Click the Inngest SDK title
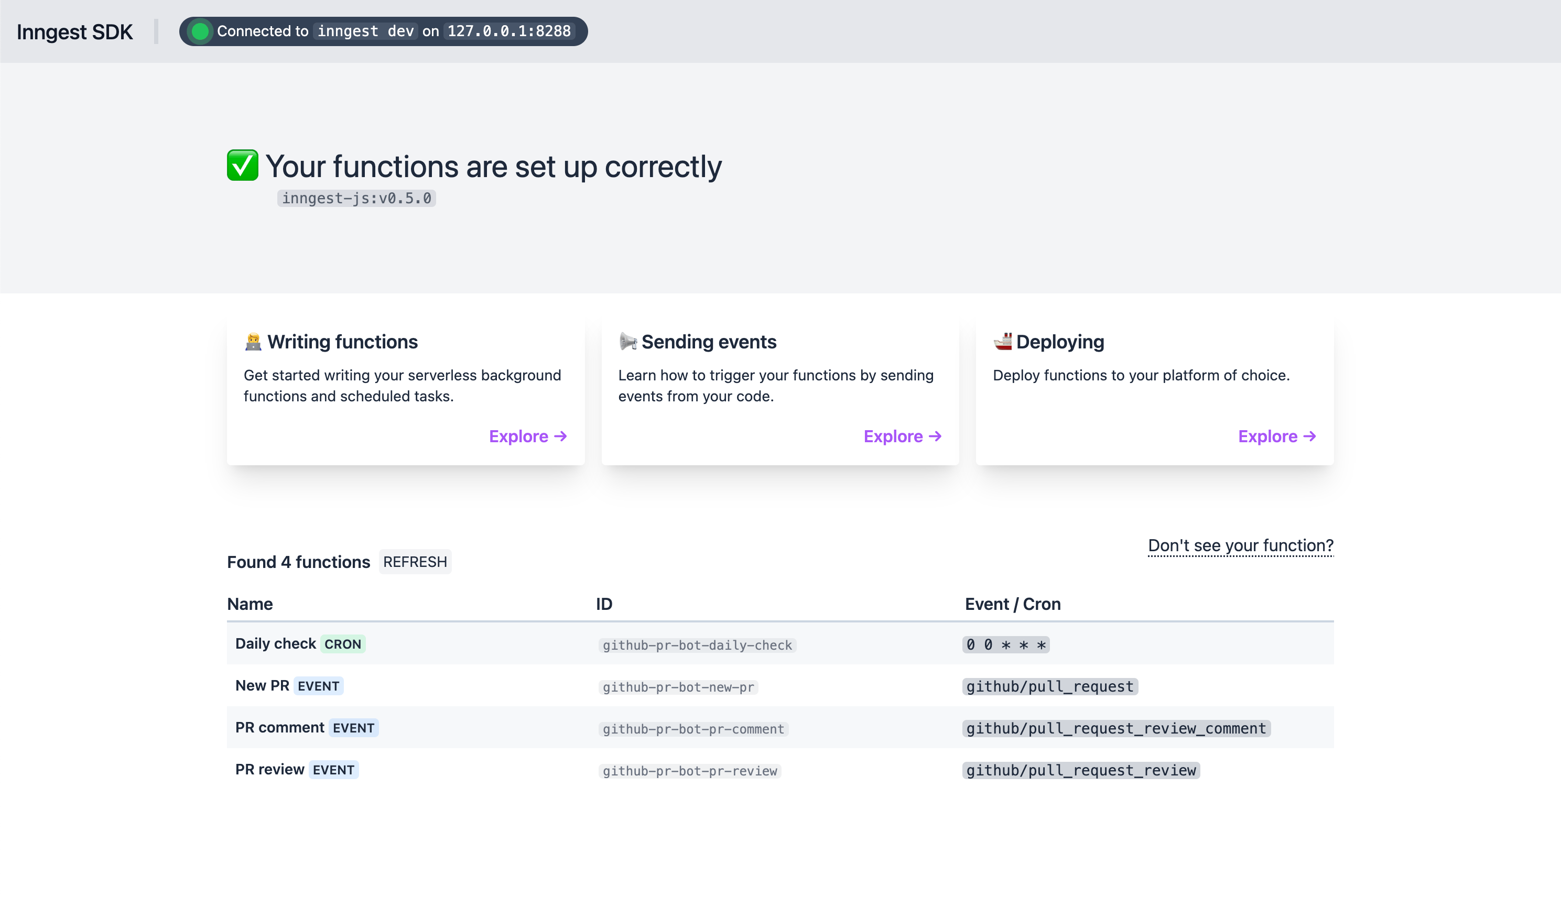1561x897 pixels. (x=74, y=31)
